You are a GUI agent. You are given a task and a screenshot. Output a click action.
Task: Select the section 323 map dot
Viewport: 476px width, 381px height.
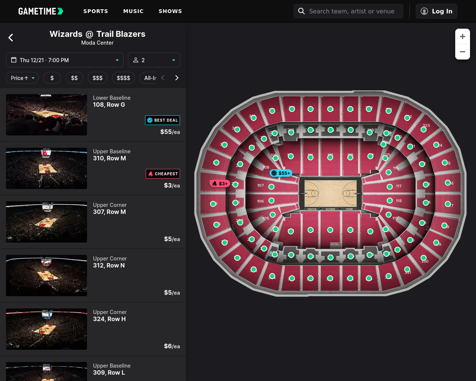pyautogui.click(x=424, y=129)
